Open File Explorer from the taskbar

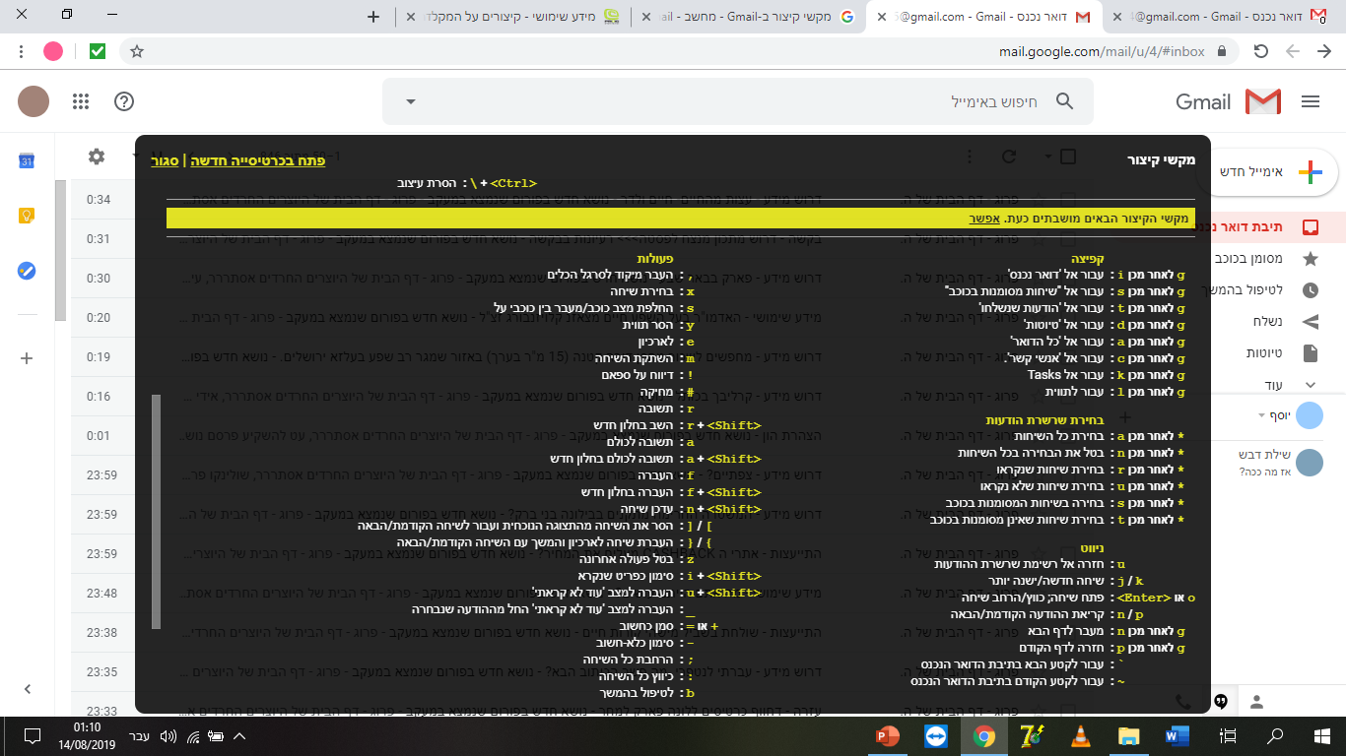(1129, 735)
